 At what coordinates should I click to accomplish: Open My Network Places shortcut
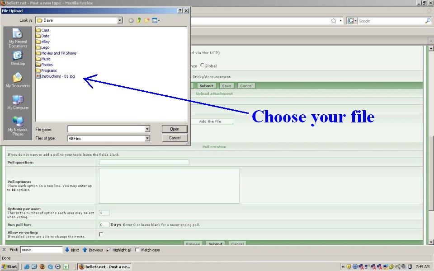click(18, 126)
